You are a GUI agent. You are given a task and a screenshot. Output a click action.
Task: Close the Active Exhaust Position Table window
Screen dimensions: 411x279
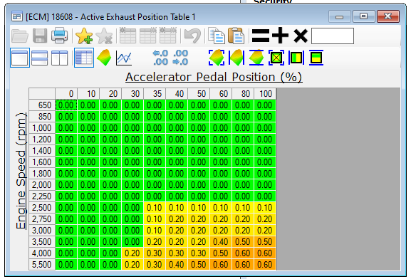tap(388, 16)
